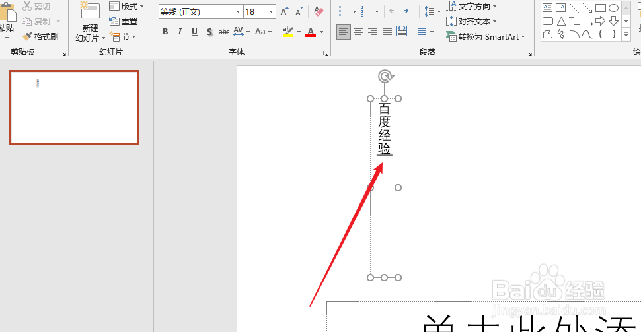The height and width of the screenshot is (332, 641).
Task: Select the isosceles triangle shape
Action: tap(561, 21)
